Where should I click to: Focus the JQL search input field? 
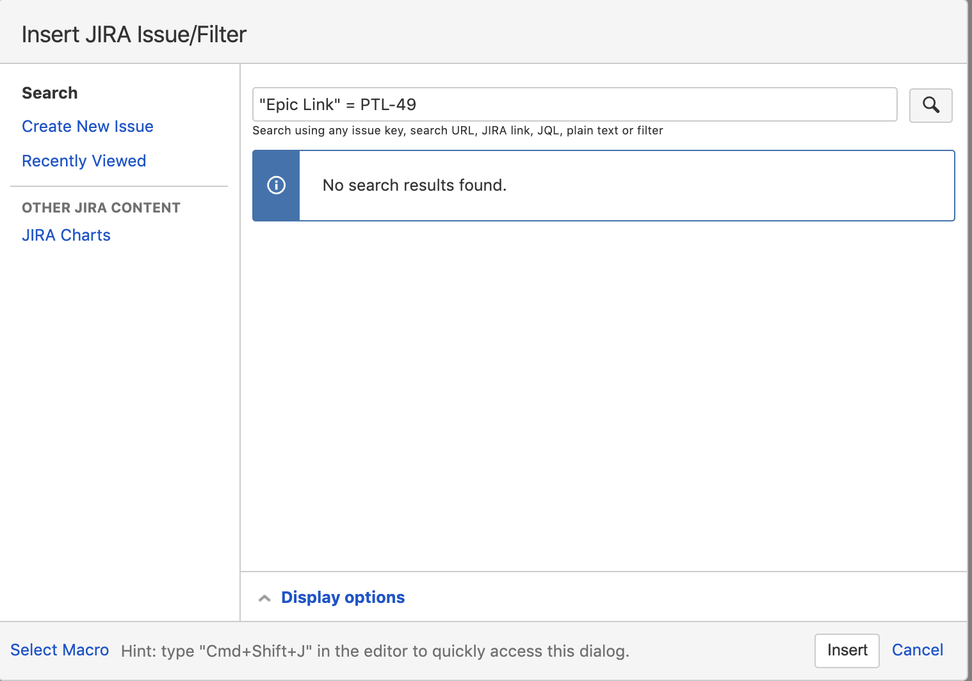click(575, 104)
